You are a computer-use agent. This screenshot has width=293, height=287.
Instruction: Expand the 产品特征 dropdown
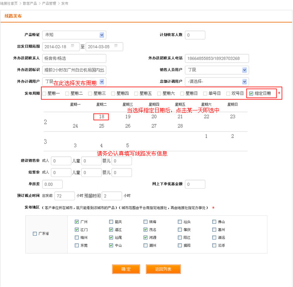point(102,35)
